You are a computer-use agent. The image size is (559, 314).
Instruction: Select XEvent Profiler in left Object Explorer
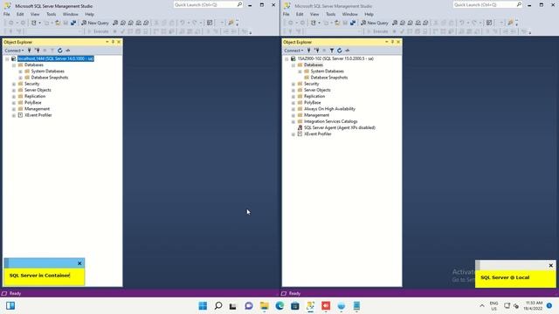[38, 115]
